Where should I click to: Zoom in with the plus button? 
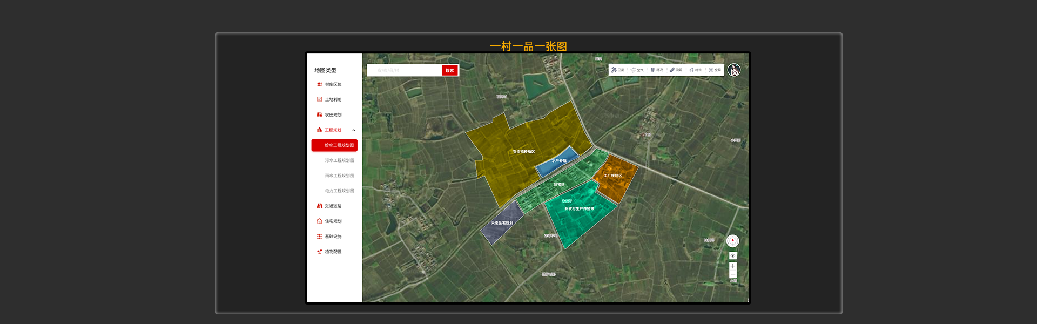[x=733, y=266]
